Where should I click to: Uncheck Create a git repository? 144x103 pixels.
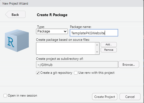[x=38, y=73]
